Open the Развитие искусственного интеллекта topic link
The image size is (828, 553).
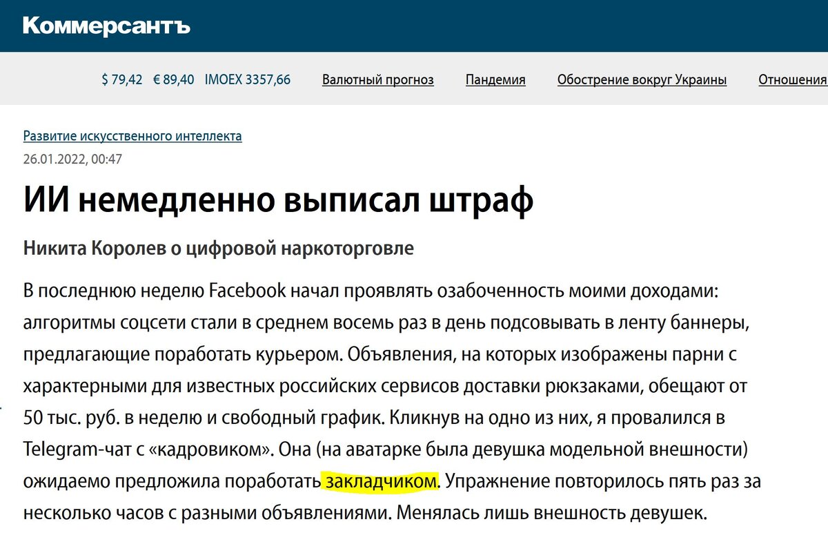132,136
